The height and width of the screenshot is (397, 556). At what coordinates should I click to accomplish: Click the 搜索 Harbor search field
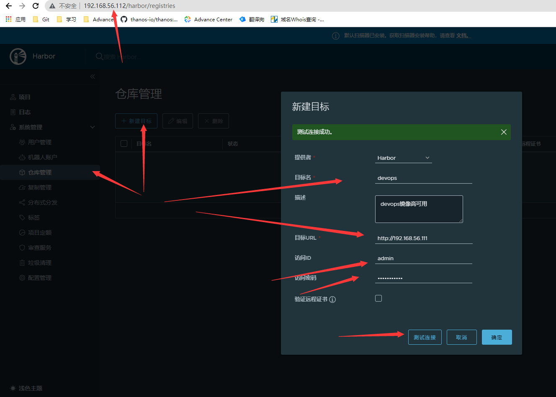tap(122, 56)
